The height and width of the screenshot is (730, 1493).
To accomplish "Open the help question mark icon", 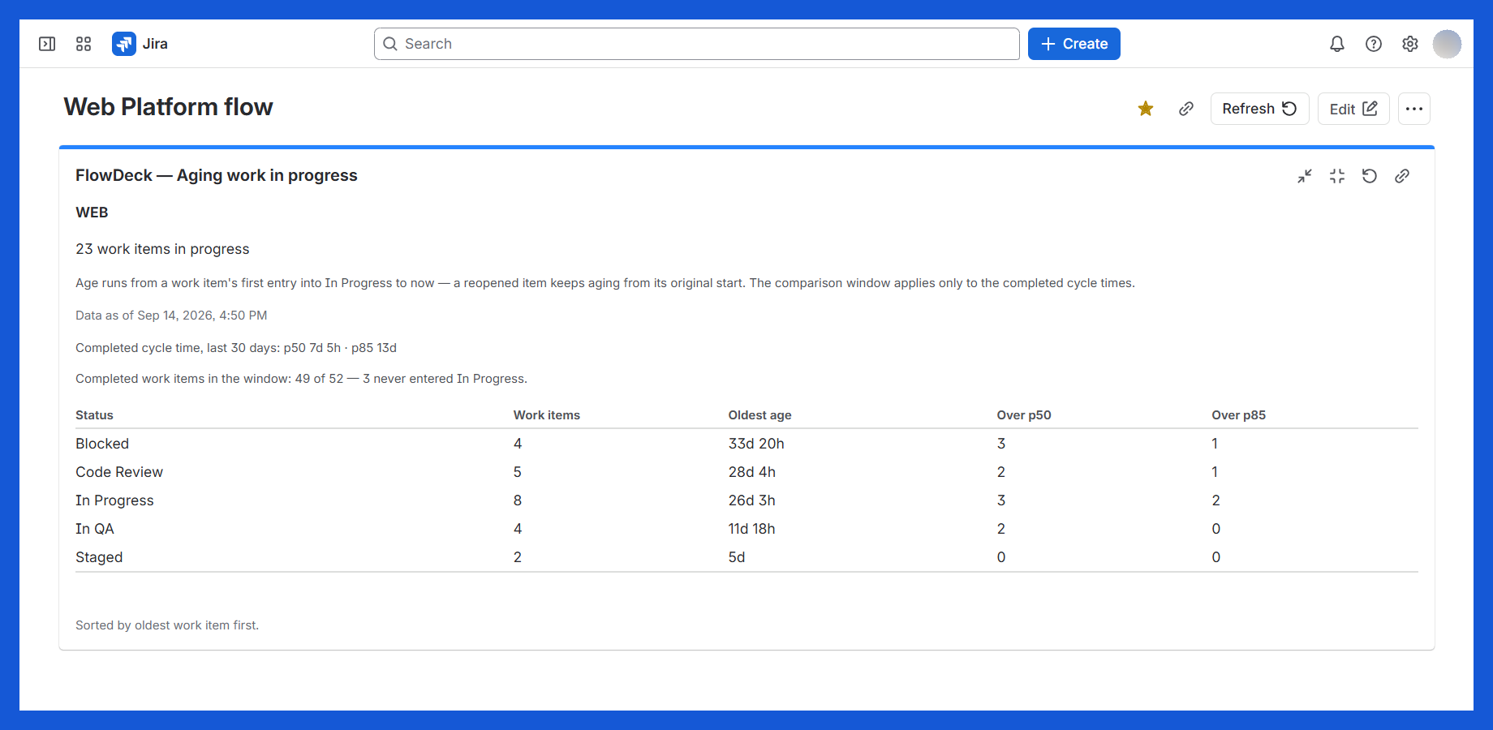I will [1374, 44].
